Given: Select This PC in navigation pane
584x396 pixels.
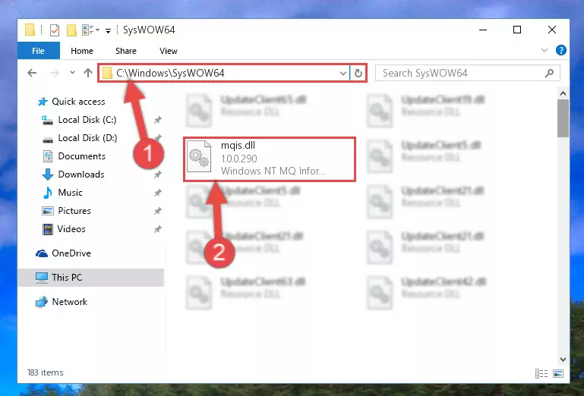Looking at the screenshot, I should [x=91, y=277].
